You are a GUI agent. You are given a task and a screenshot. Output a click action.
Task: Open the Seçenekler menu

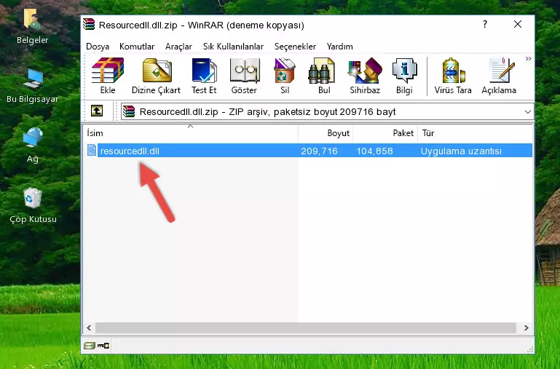click(x=295, y=47)
